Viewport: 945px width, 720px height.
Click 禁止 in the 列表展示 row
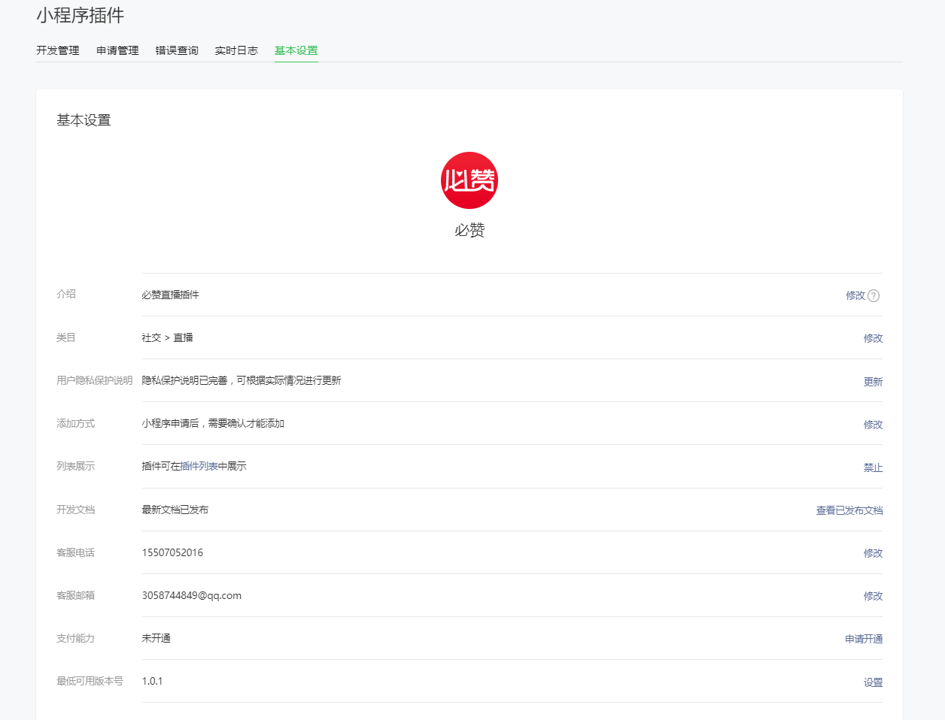tap(873, 467)
